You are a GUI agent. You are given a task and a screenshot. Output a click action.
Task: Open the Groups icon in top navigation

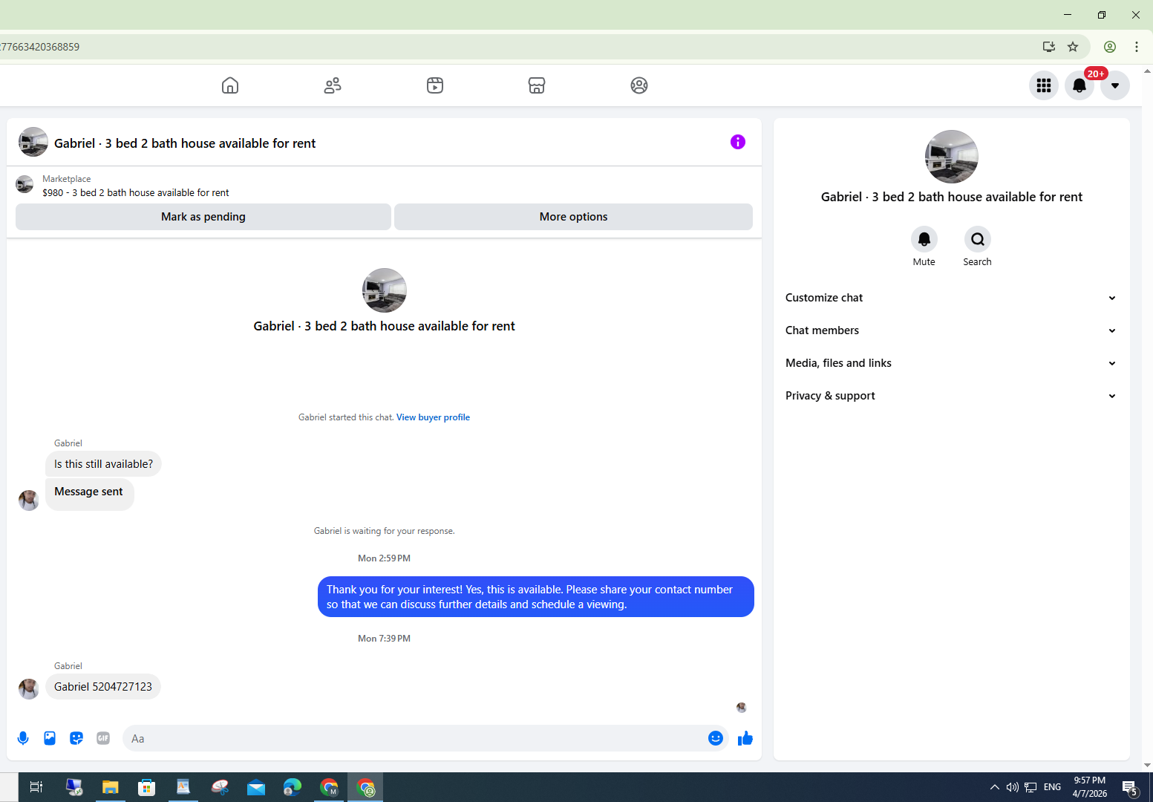639,85
